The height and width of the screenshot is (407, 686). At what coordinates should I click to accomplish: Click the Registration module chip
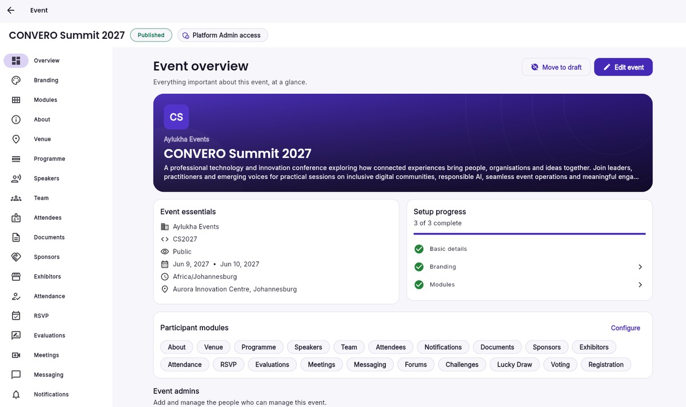point(606,365)
